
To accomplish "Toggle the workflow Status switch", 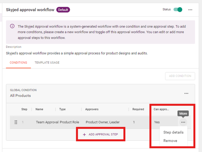I will point(178,10).
